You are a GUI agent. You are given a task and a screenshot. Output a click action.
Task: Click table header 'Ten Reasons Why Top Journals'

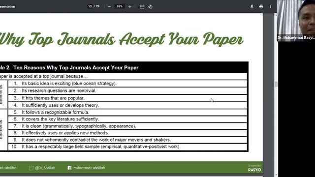point(76,68)
